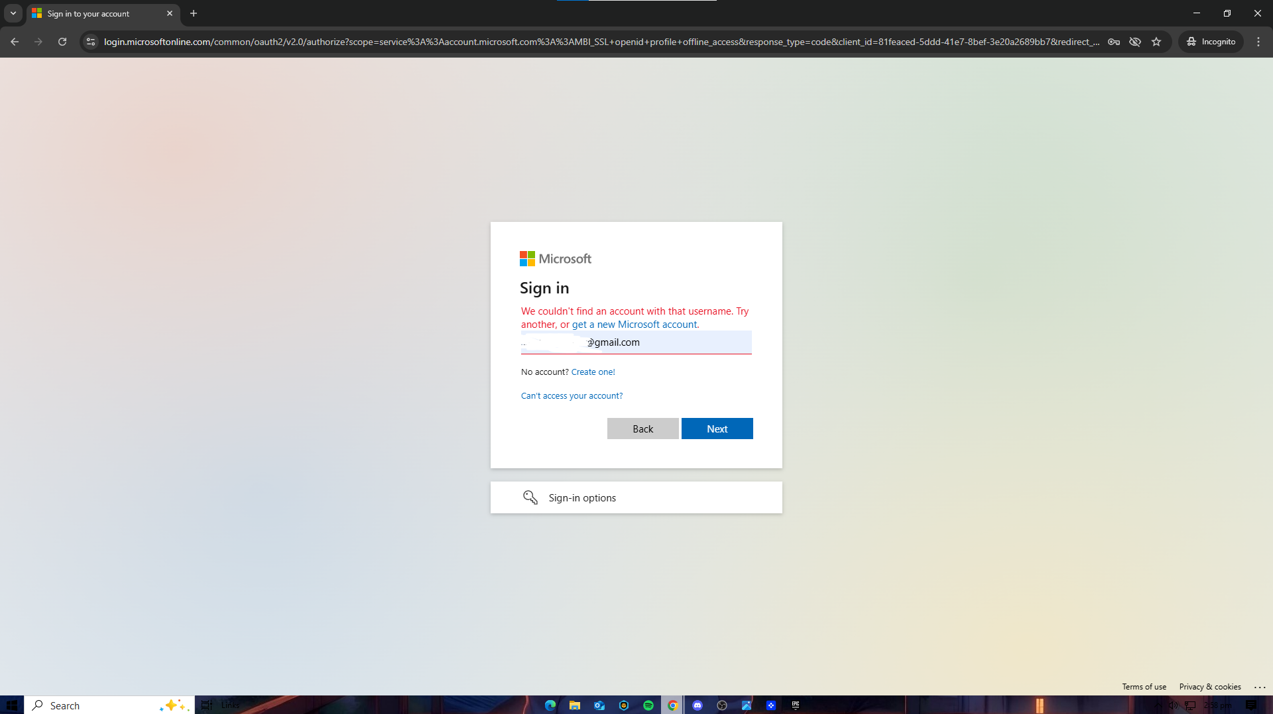Click the footer ellipsis more options
This screenshot has height=714, width=1273.
[x=1260, y=687]
